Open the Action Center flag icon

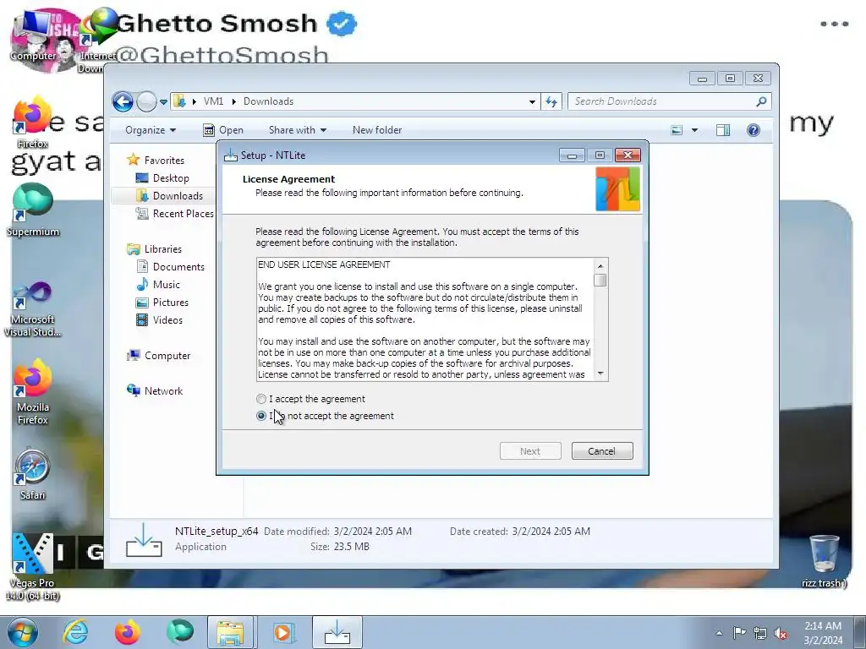click(739, 633)
